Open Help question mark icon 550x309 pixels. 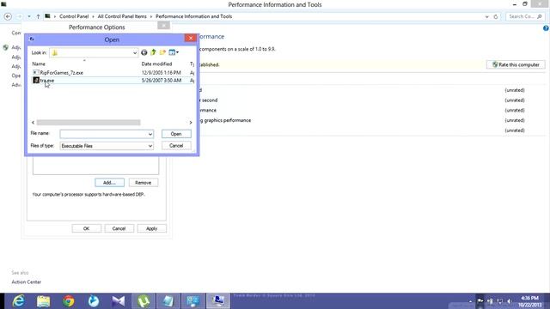546,28
